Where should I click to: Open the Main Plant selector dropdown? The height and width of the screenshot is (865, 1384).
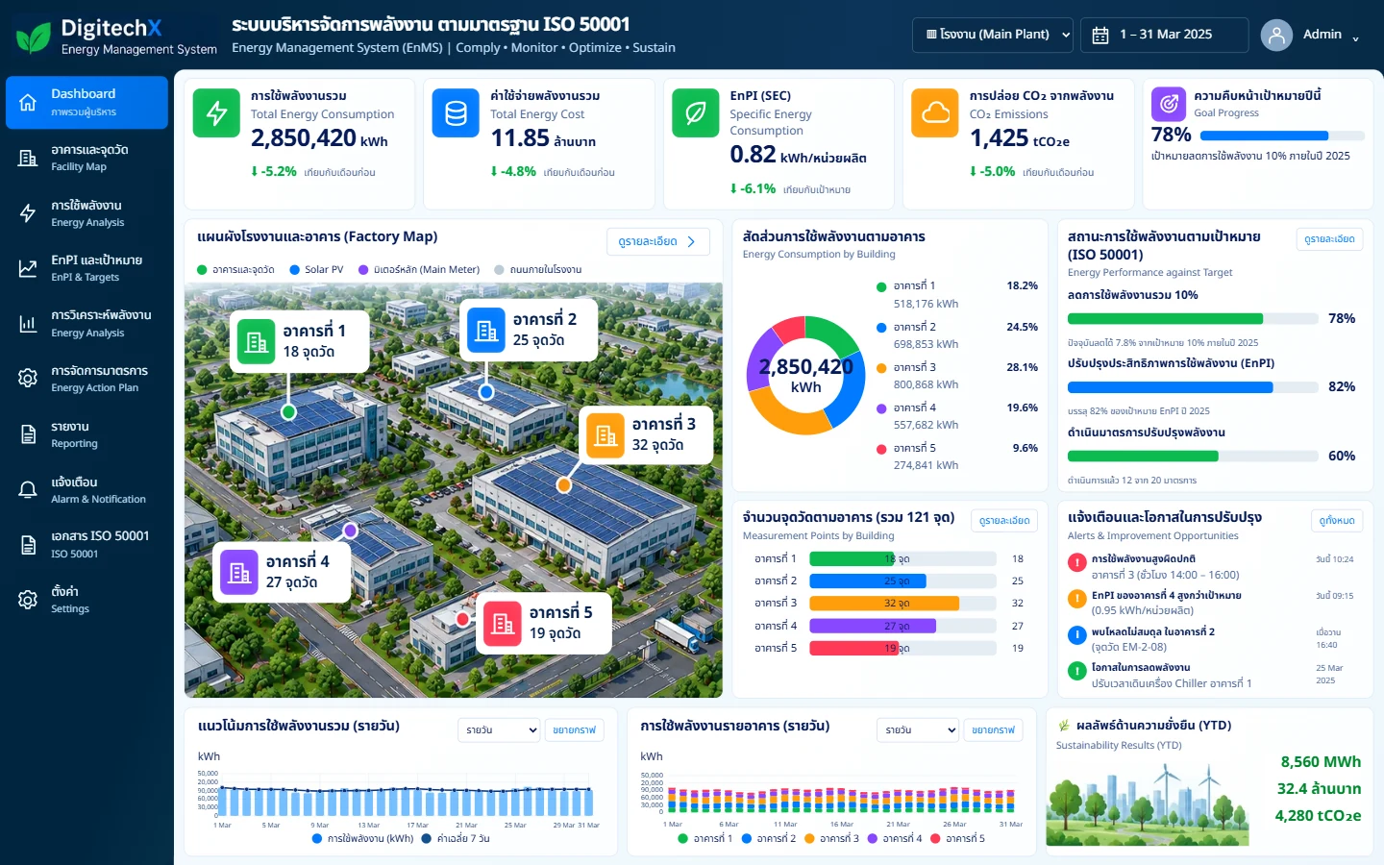993,35
